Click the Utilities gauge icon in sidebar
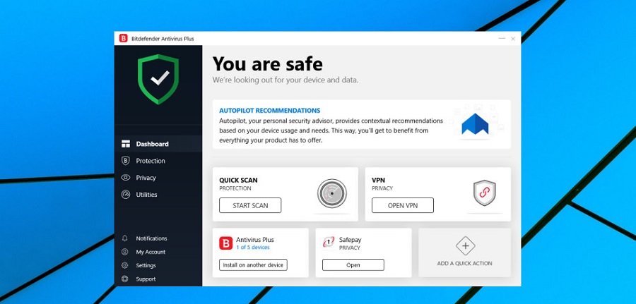This screenshot has width=636, height=304. point(126,194)
